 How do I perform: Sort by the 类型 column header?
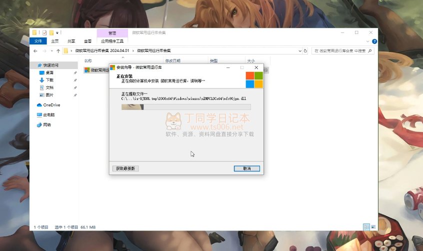pyautogui.click(x=213, y=60)
